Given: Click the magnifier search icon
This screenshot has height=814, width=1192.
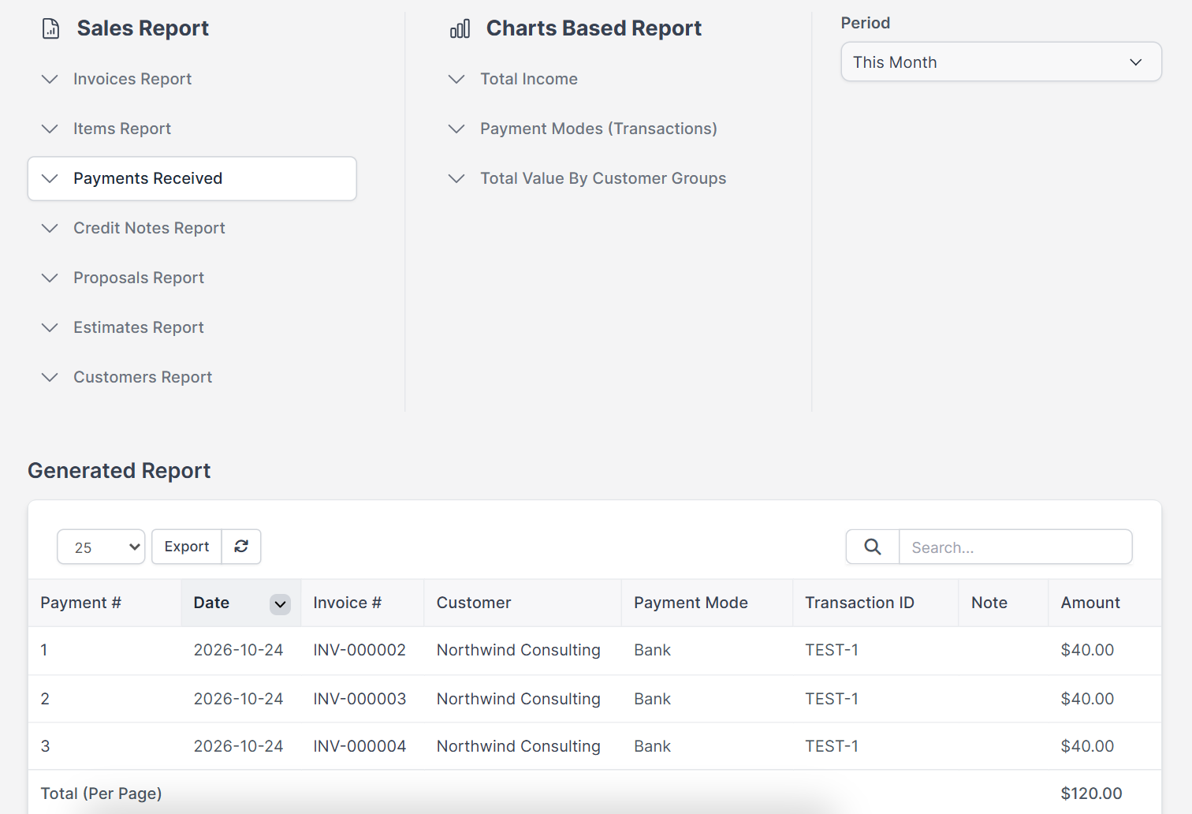Looking at the screenshot, I should tap(873, 547).
